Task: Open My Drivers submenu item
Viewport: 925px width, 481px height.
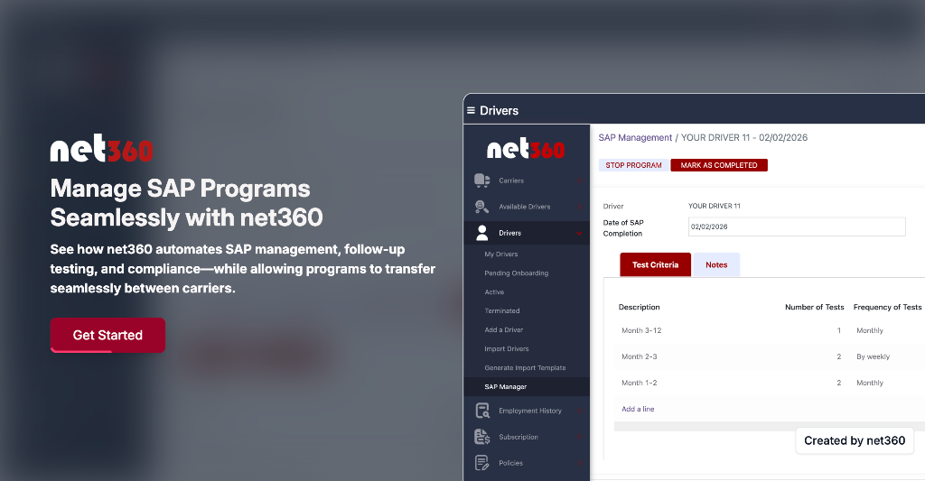Action: tap(500, 254)
